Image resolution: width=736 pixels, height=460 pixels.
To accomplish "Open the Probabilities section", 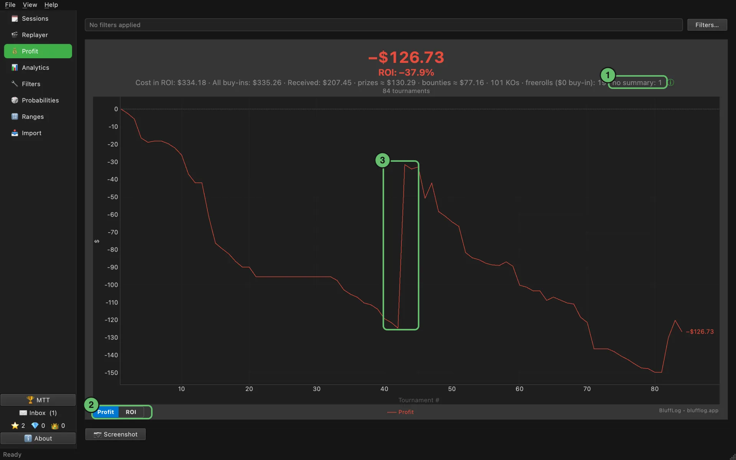I will tap(38, 100).
